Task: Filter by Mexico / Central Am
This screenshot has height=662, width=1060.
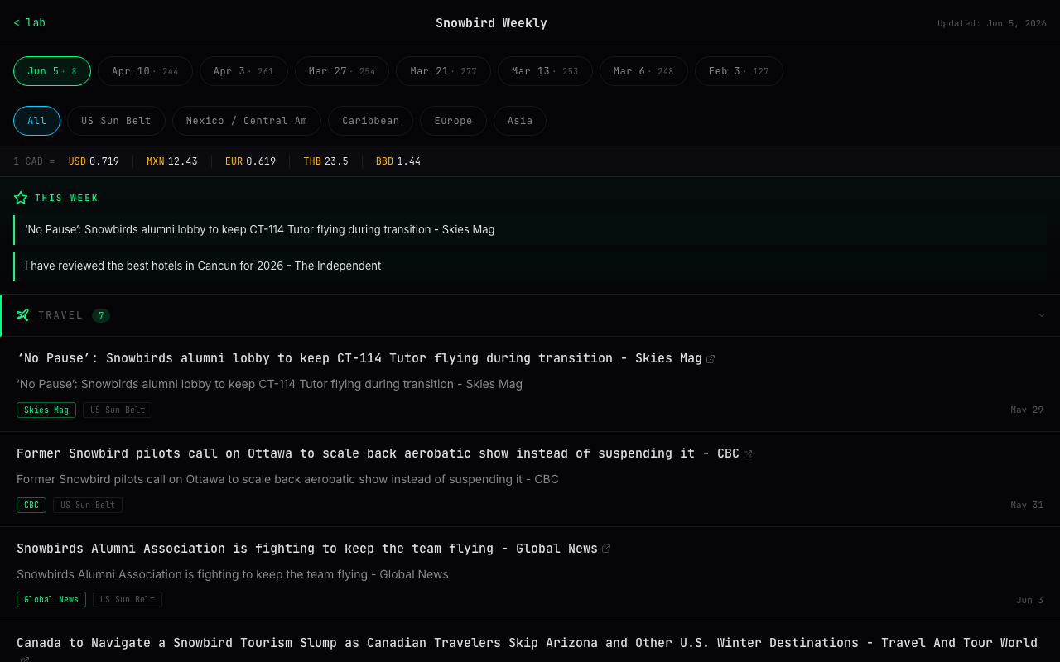Action: pyautogui.click(x=247, y=121)
